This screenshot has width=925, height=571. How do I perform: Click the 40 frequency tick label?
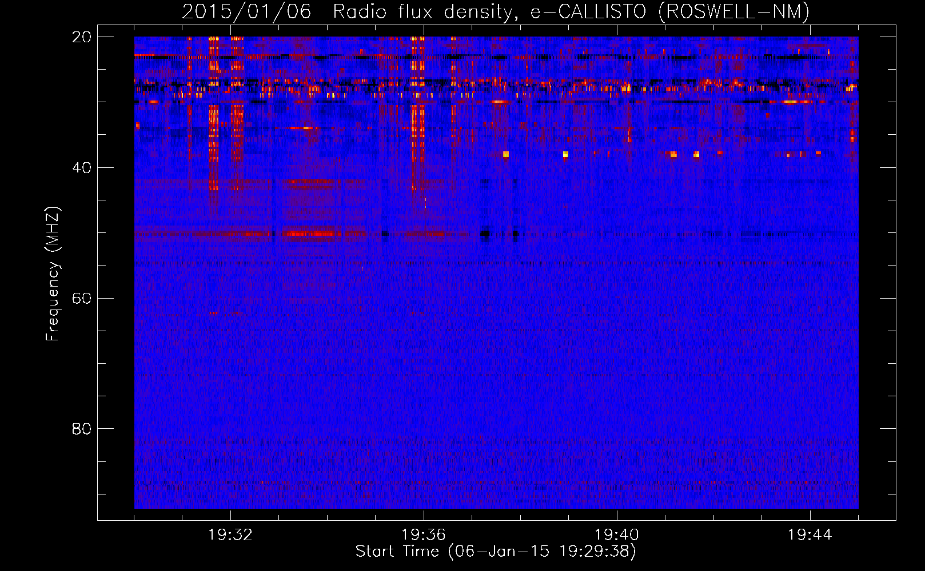82,168
